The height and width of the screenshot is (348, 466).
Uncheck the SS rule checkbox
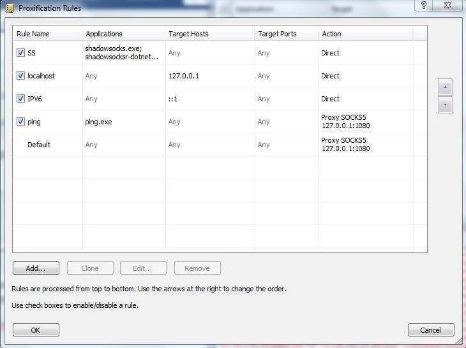tap(20, 53)
